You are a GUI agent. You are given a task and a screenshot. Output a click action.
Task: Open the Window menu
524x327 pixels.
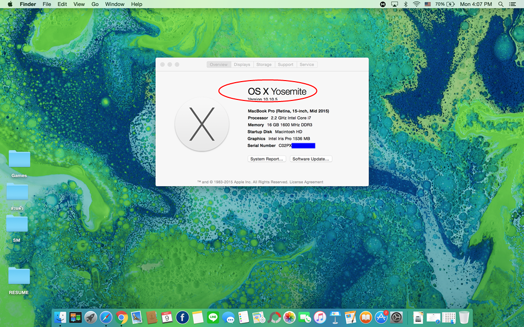115,4
